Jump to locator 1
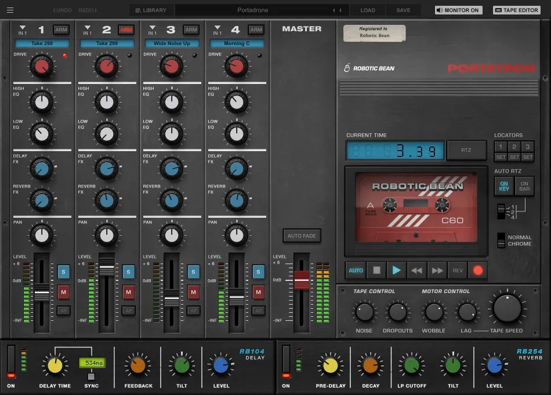Screen dimensions: 551x395 point(501,147)
